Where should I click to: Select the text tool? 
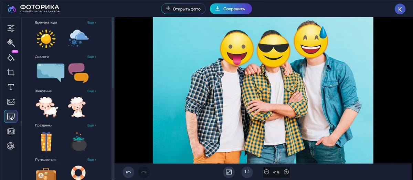coord(11,87)
